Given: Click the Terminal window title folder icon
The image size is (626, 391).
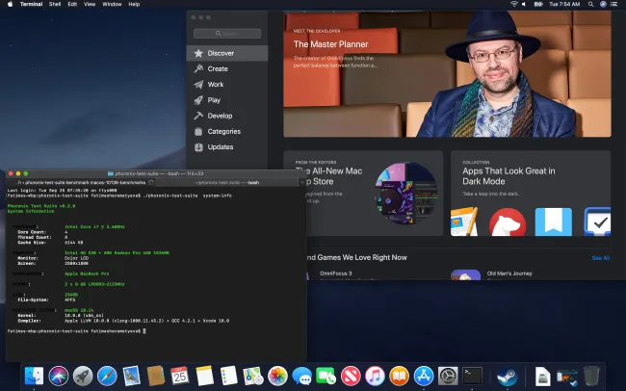Looking at the screenshot, I should pos(111,173).
